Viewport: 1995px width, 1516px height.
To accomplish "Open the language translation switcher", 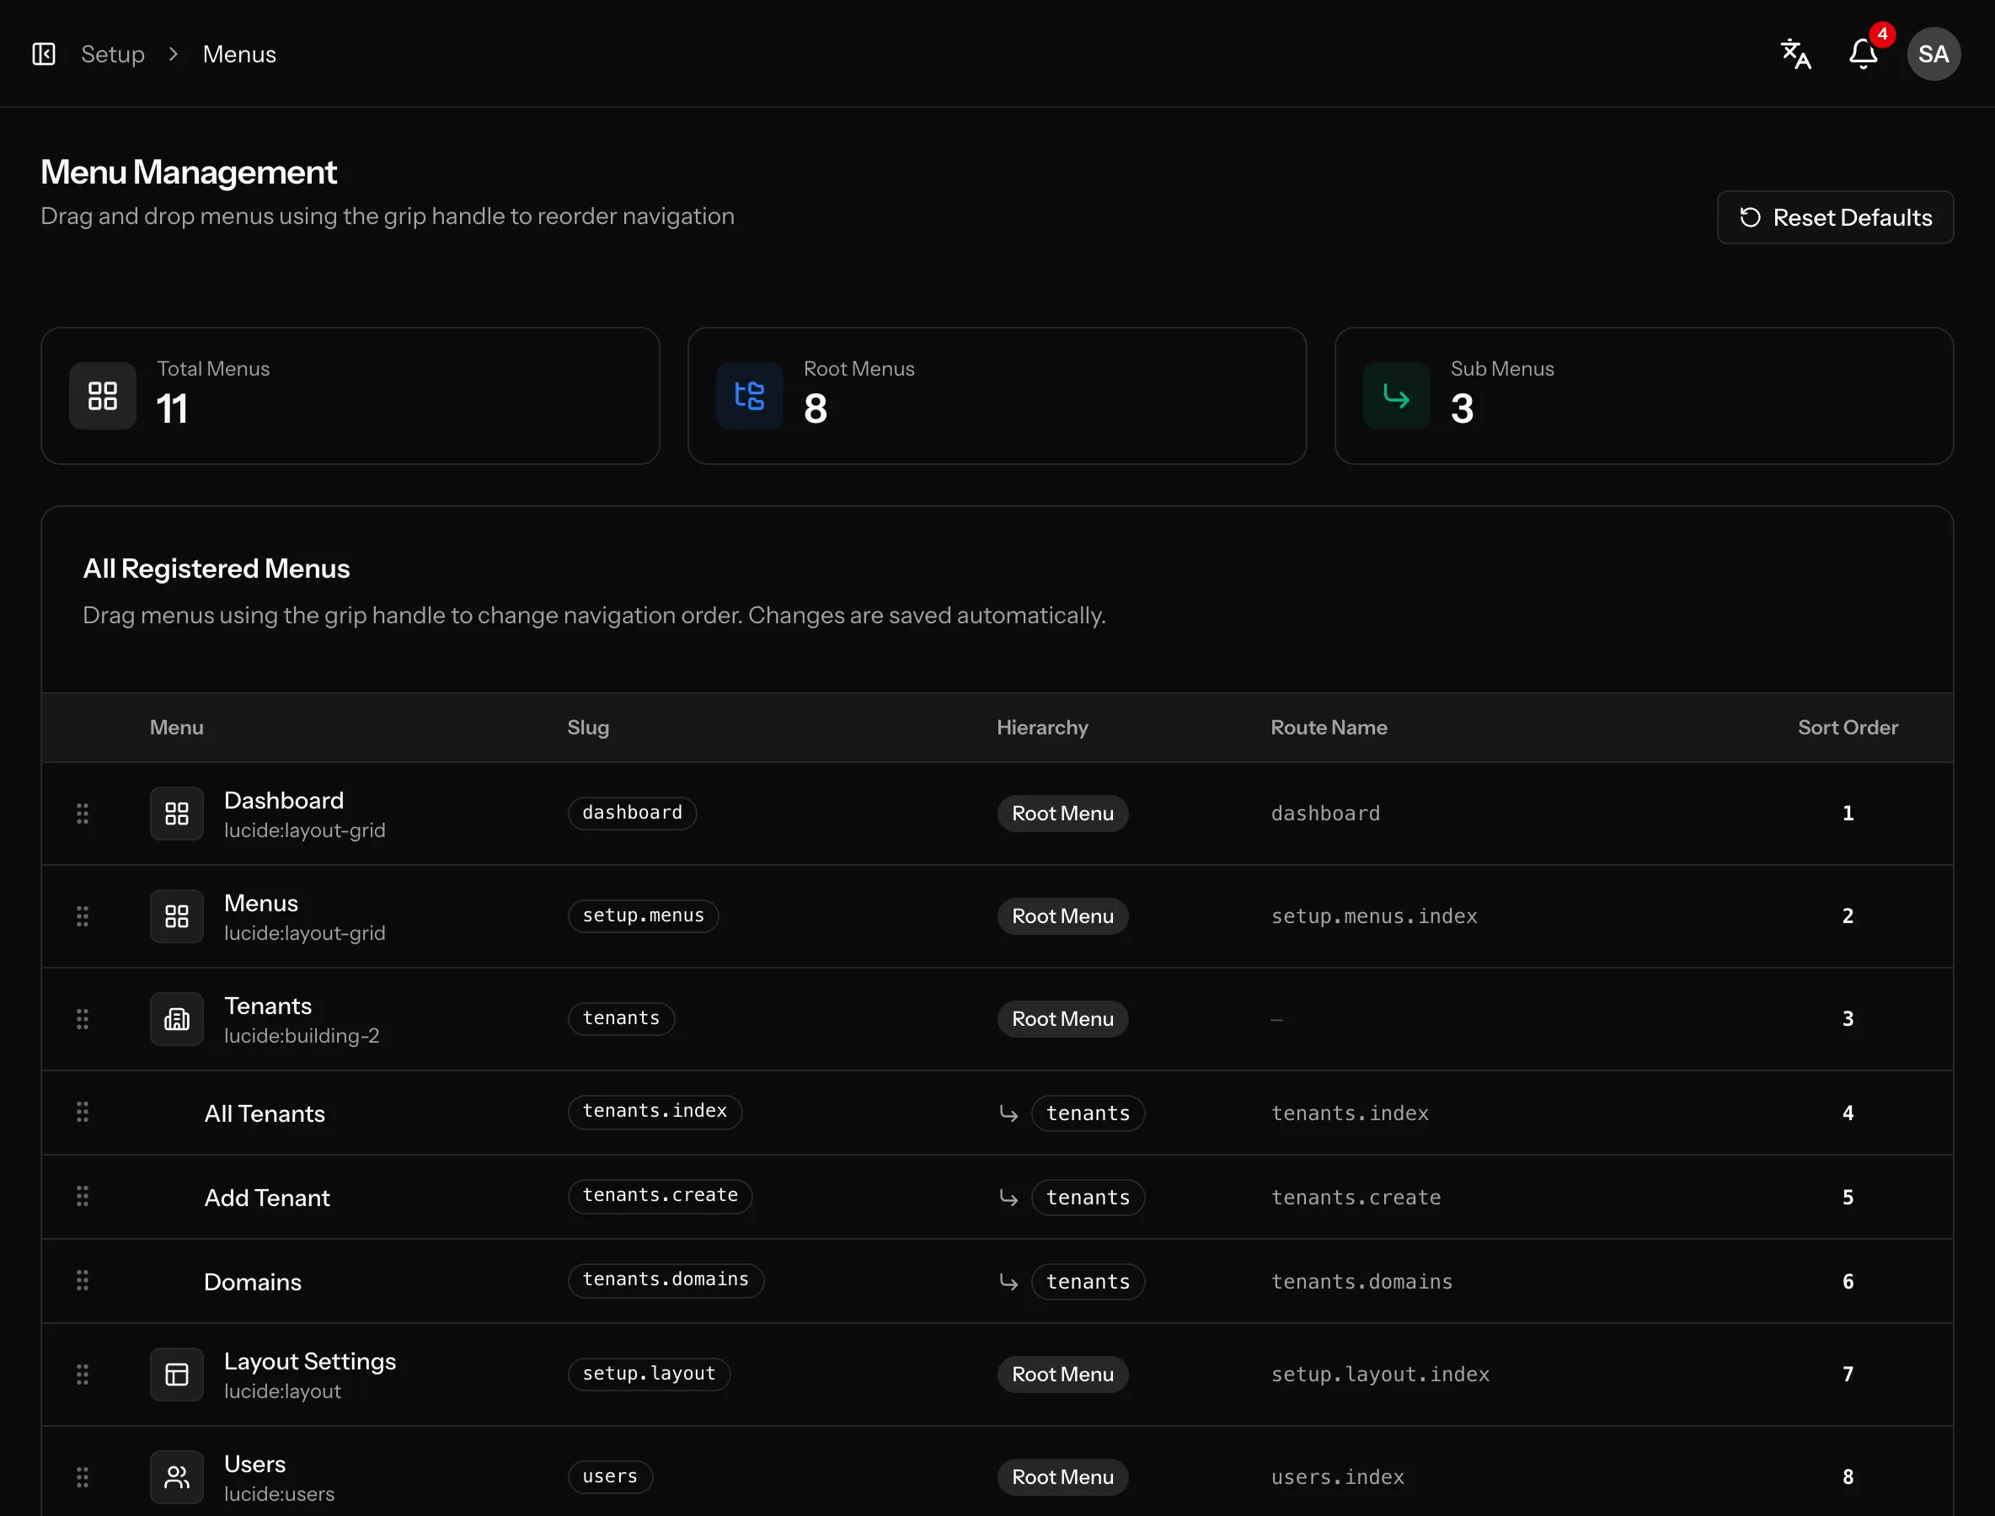I will click(x=1795, y=54).
